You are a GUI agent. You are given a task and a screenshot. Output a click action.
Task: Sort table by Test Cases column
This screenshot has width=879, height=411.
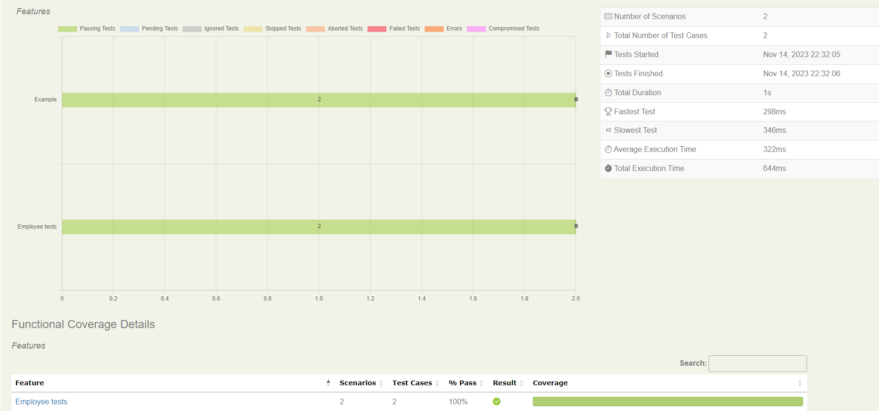pyautogui.click(x=416, y=383)
